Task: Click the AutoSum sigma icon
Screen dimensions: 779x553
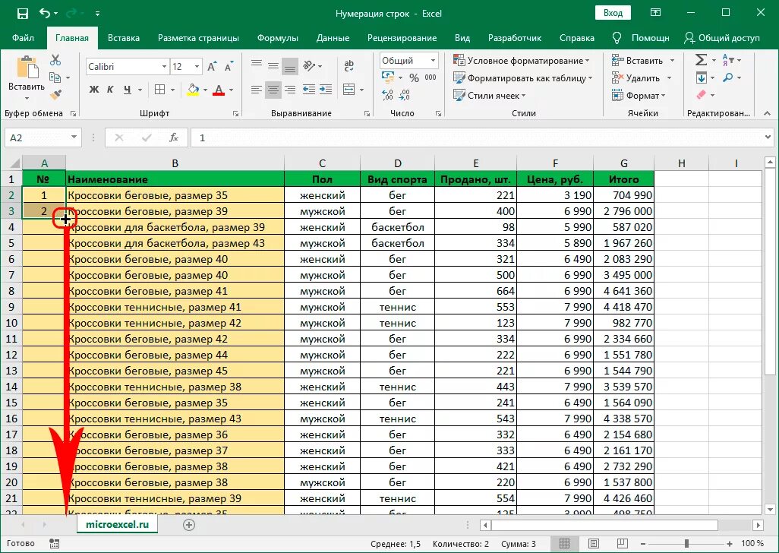Action: tap(701, 60)
